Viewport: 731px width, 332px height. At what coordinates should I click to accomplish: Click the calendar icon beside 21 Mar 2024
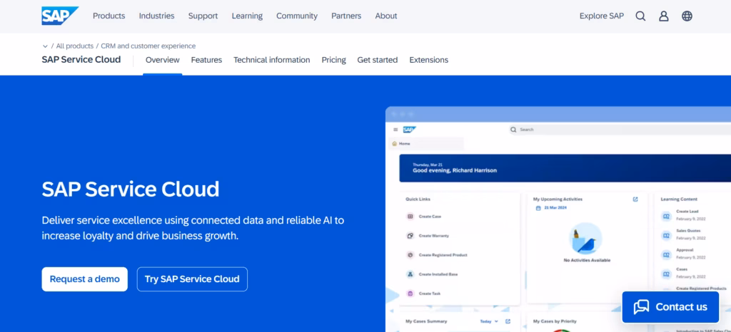(538, 208)
